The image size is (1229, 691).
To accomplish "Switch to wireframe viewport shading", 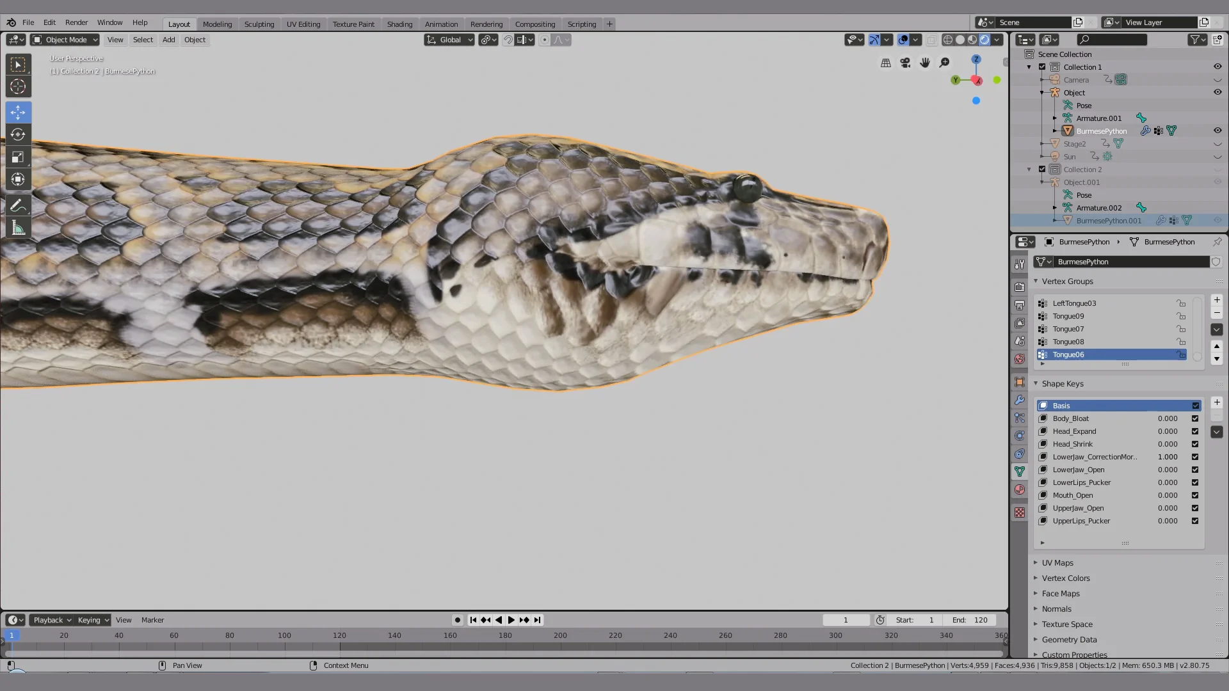I will [x=948, y=40].
